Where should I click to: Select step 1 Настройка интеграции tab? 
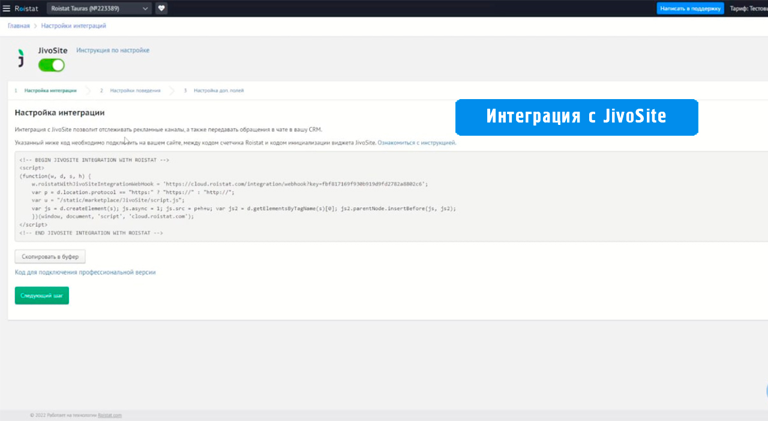click(x=50, y=91)
